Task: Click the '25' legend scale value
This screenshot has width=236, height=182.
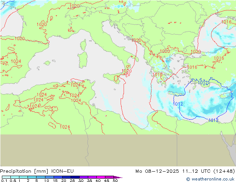Action: click(72, 181)
